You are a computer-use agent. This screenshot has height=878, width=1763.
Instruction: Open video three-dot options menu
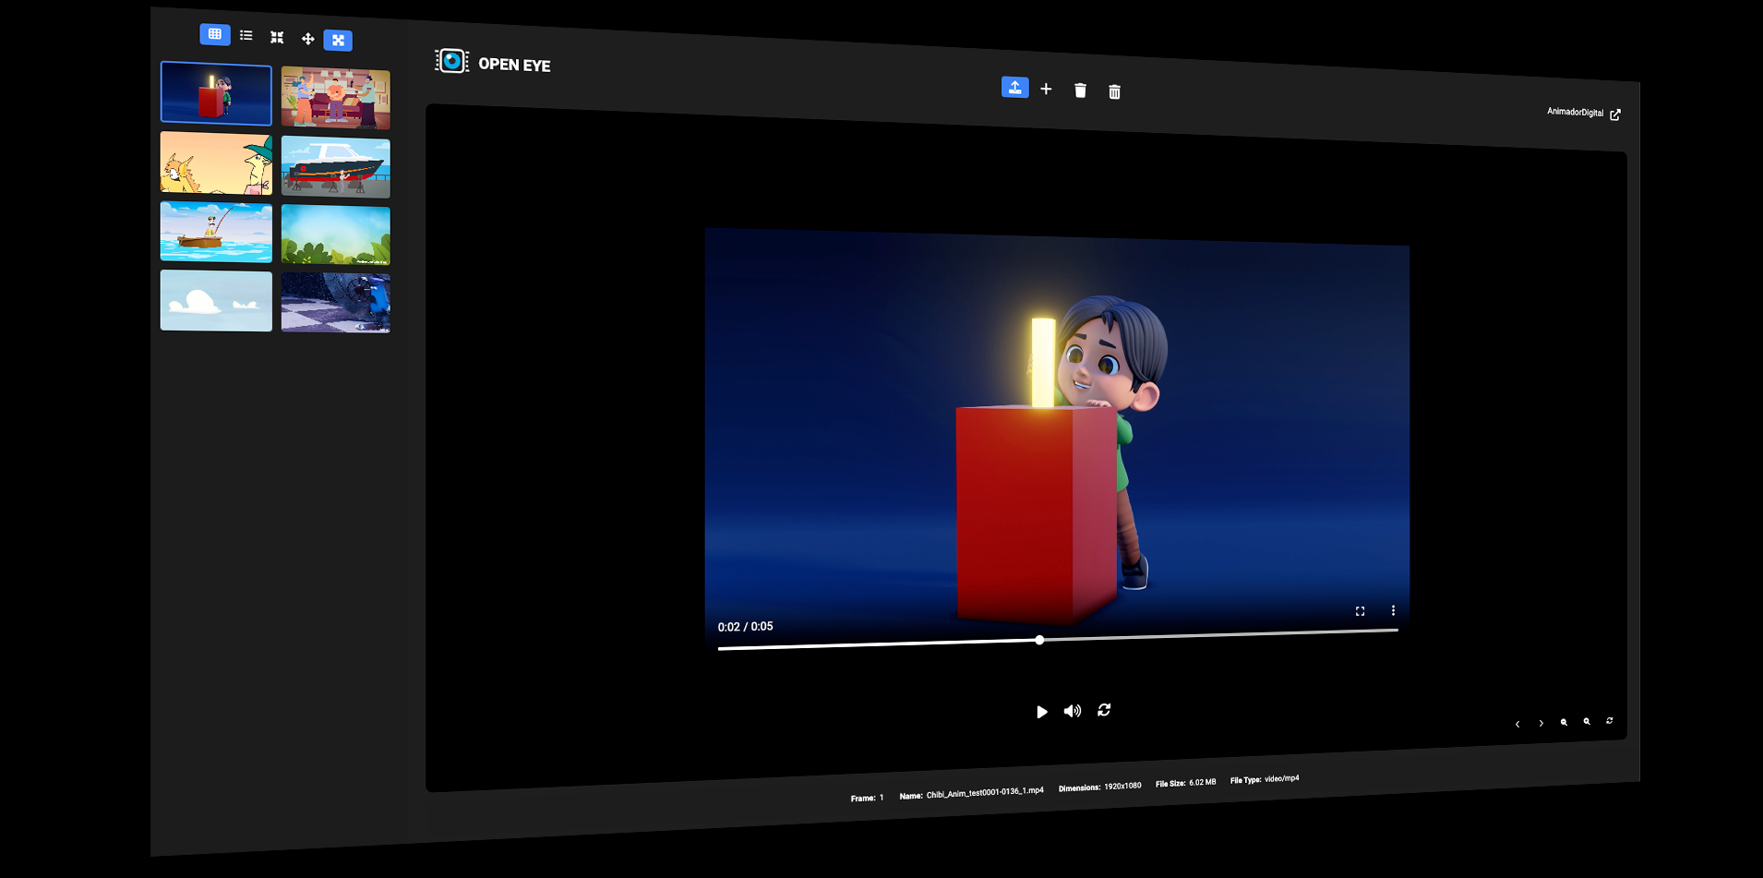click(x=1393, y=610)
